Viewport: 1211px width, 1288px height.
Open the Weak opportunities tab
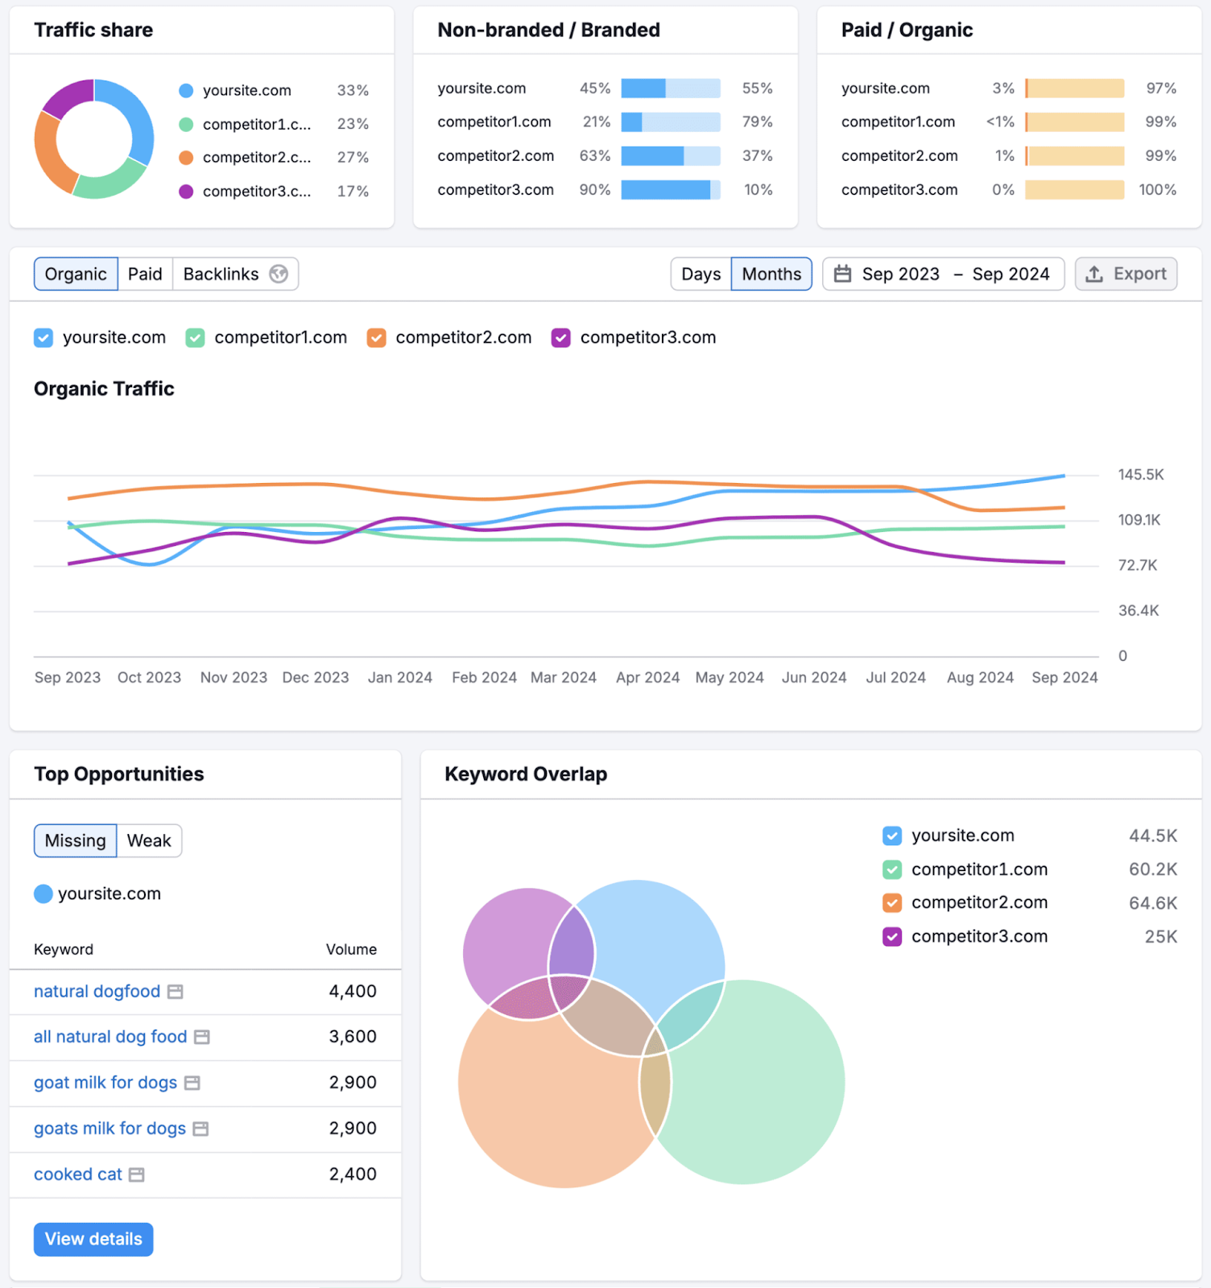point(149,840)
